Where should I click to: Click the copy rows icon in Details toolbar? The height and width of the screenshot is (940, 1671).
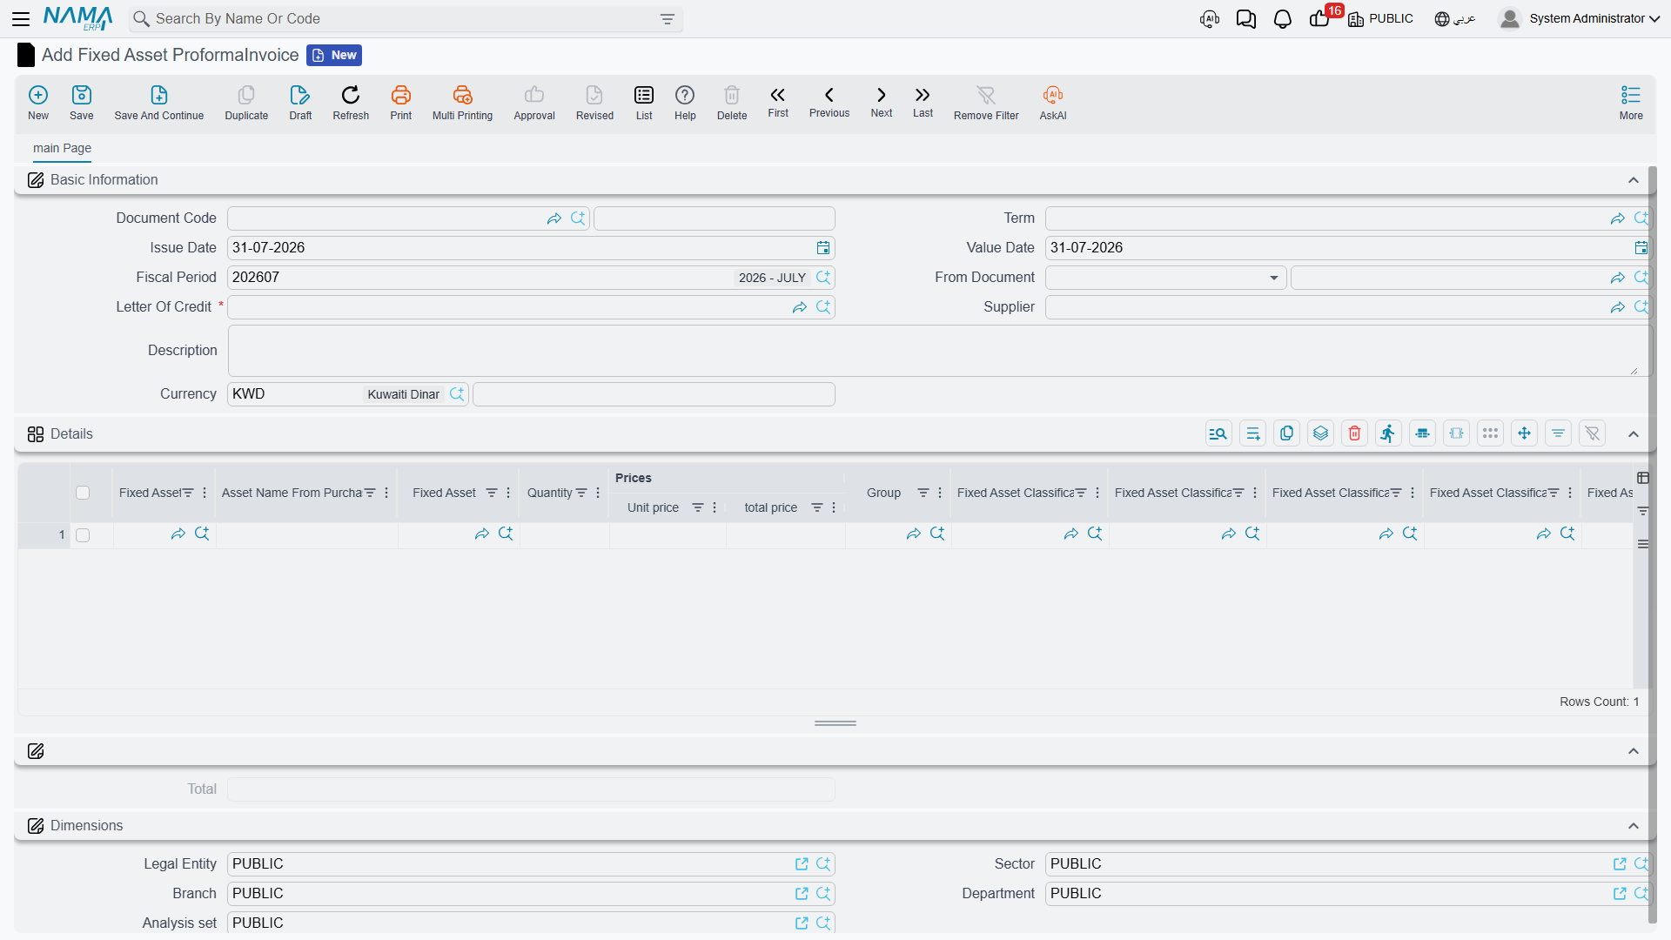click(1286, 433)
